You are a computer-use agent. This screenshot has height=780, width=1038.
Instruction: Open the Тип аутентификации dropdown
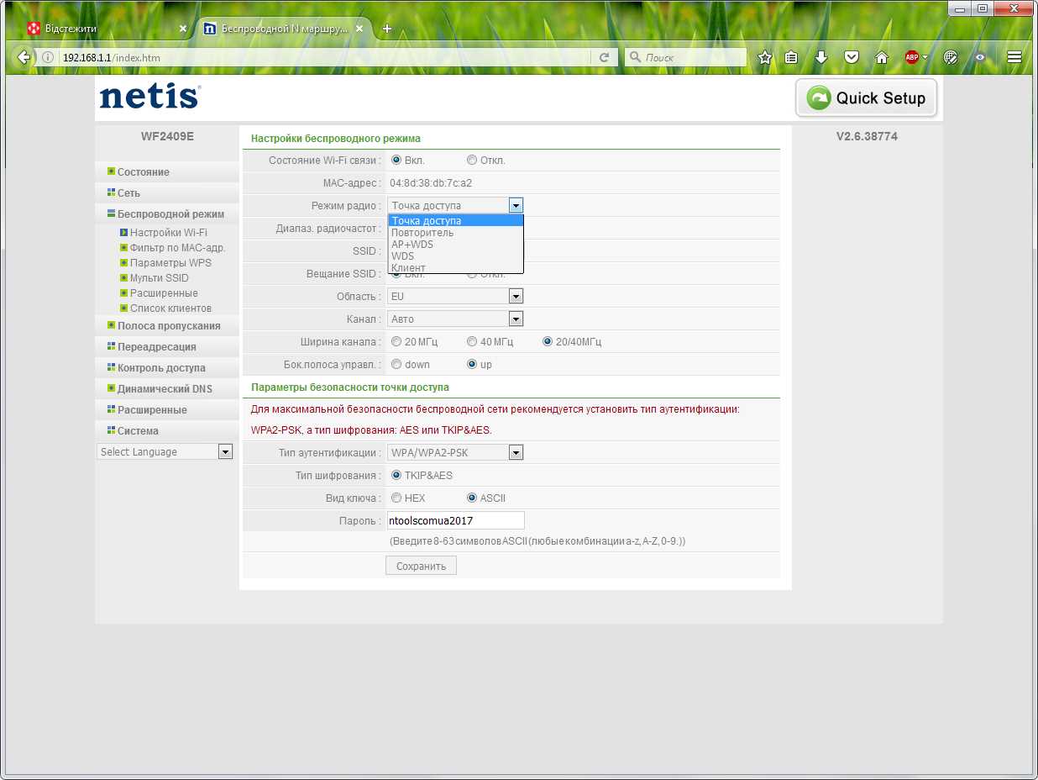455,452
